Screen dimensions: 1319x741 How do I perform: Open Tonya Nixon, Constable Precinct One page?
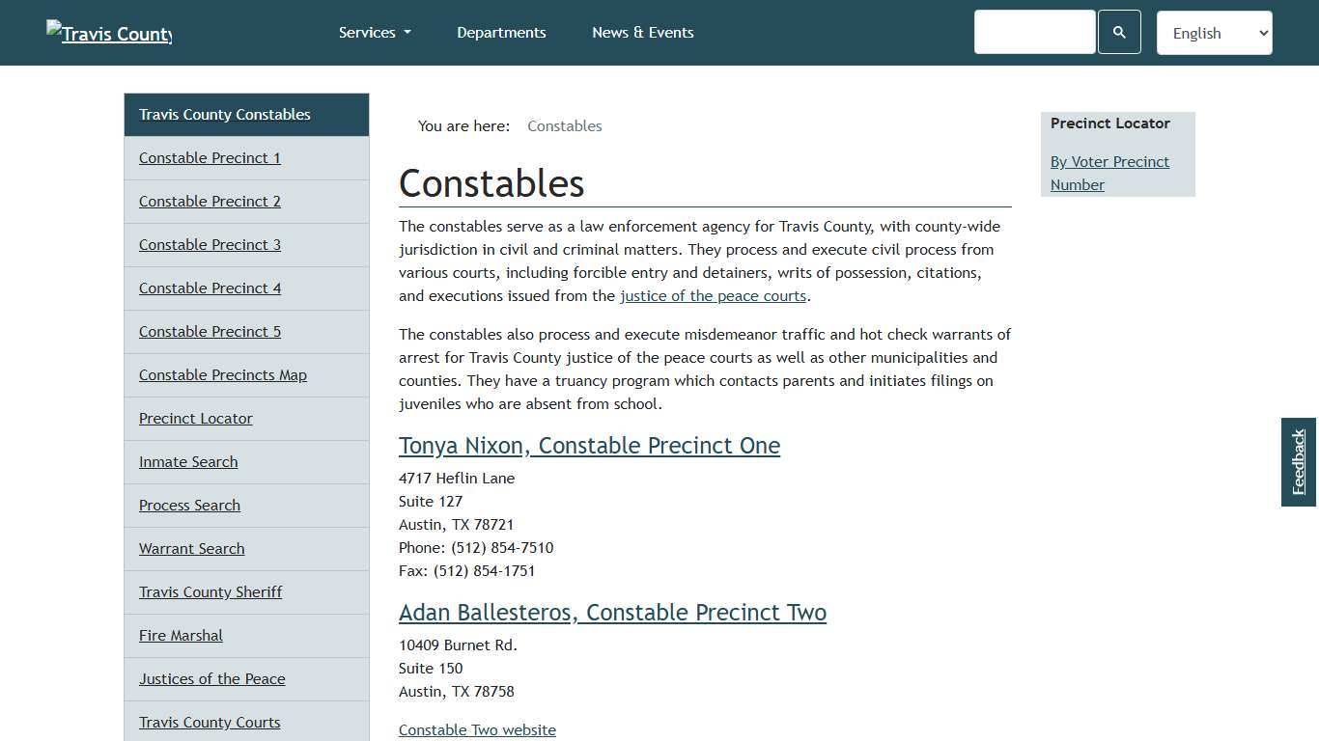589,446
